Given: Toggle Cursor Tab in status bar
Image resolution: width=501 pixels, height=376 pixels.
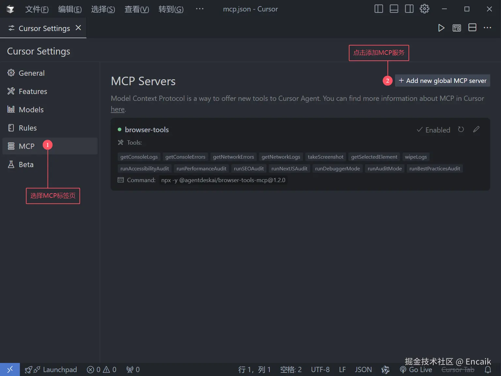Looking at the screenshot, I should coord(458,369).
